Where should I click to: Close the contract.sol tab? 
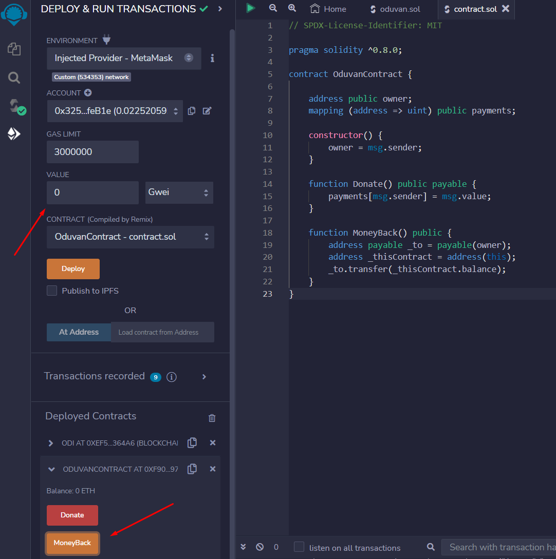pos(506,9)
